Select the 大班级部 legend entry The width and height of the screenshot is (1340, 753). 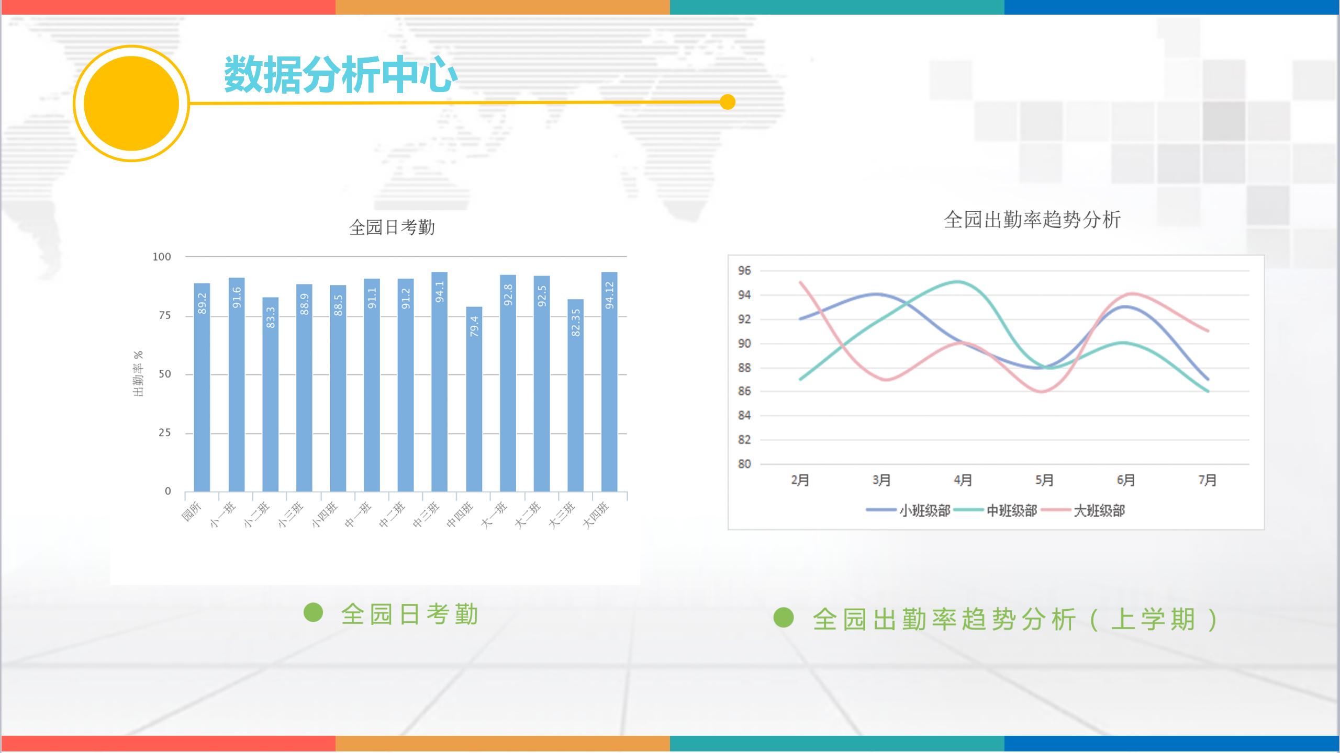pos(1099,510)
